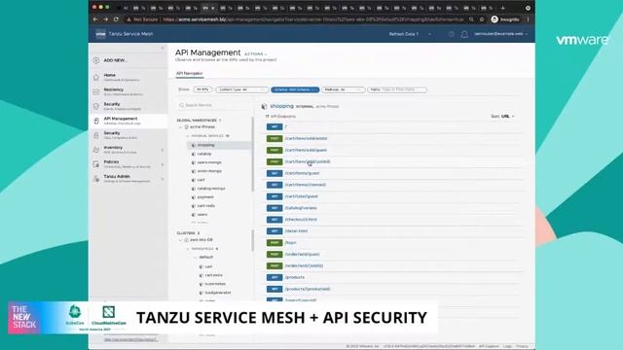Open the /cart/item/add/guest endpoint
Viewport: 623px width, 350px height.
[x=306, y=150]
